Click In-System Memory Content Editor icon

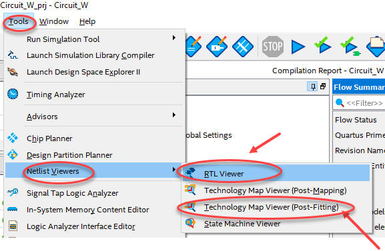[x=13, y=209]
